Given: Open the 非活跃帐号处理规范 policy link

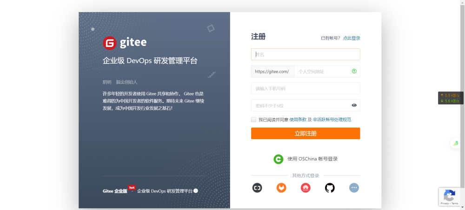Looking at the screenshot, I should pyautogui.click(x=332, y=120).
